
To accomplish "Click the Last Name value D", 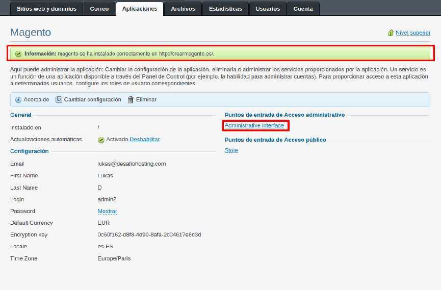I will 99,188.
